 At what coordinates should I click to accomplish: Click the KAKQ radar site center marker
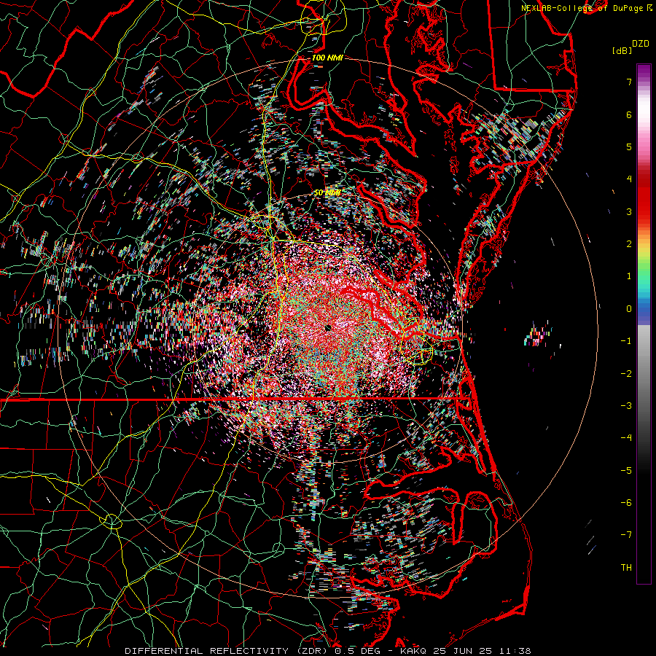pyautogui.click(x=328, y=328)
